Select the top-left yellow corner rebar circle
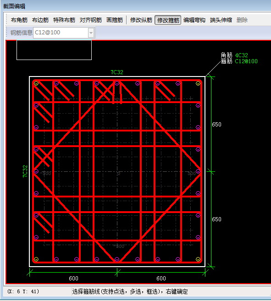271x301 pixels. tap(36, 83)
